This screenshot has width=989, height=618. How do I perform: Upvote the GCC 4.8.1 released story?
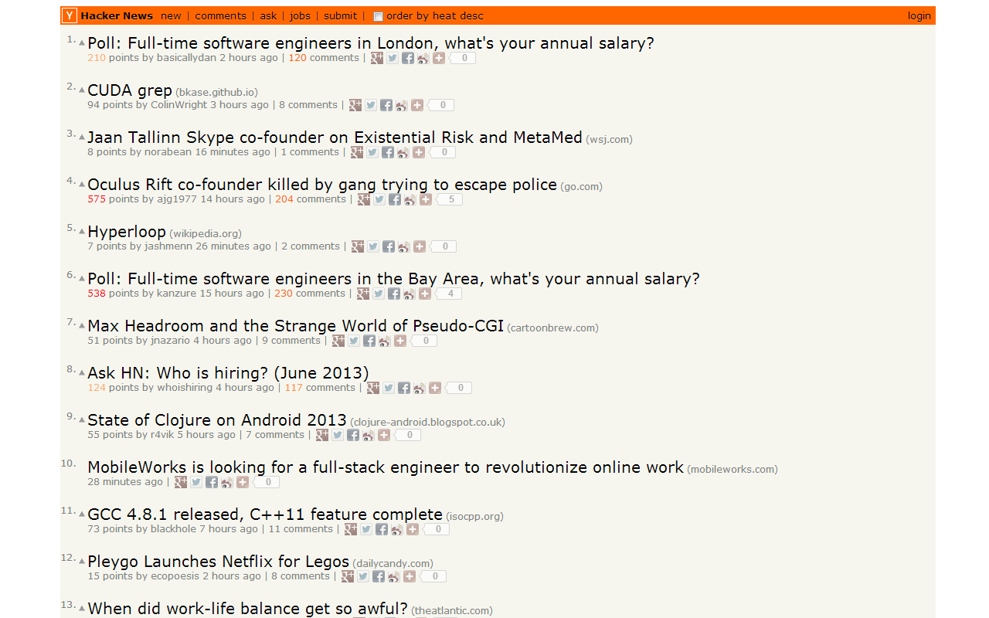click(x=82, y=514)
